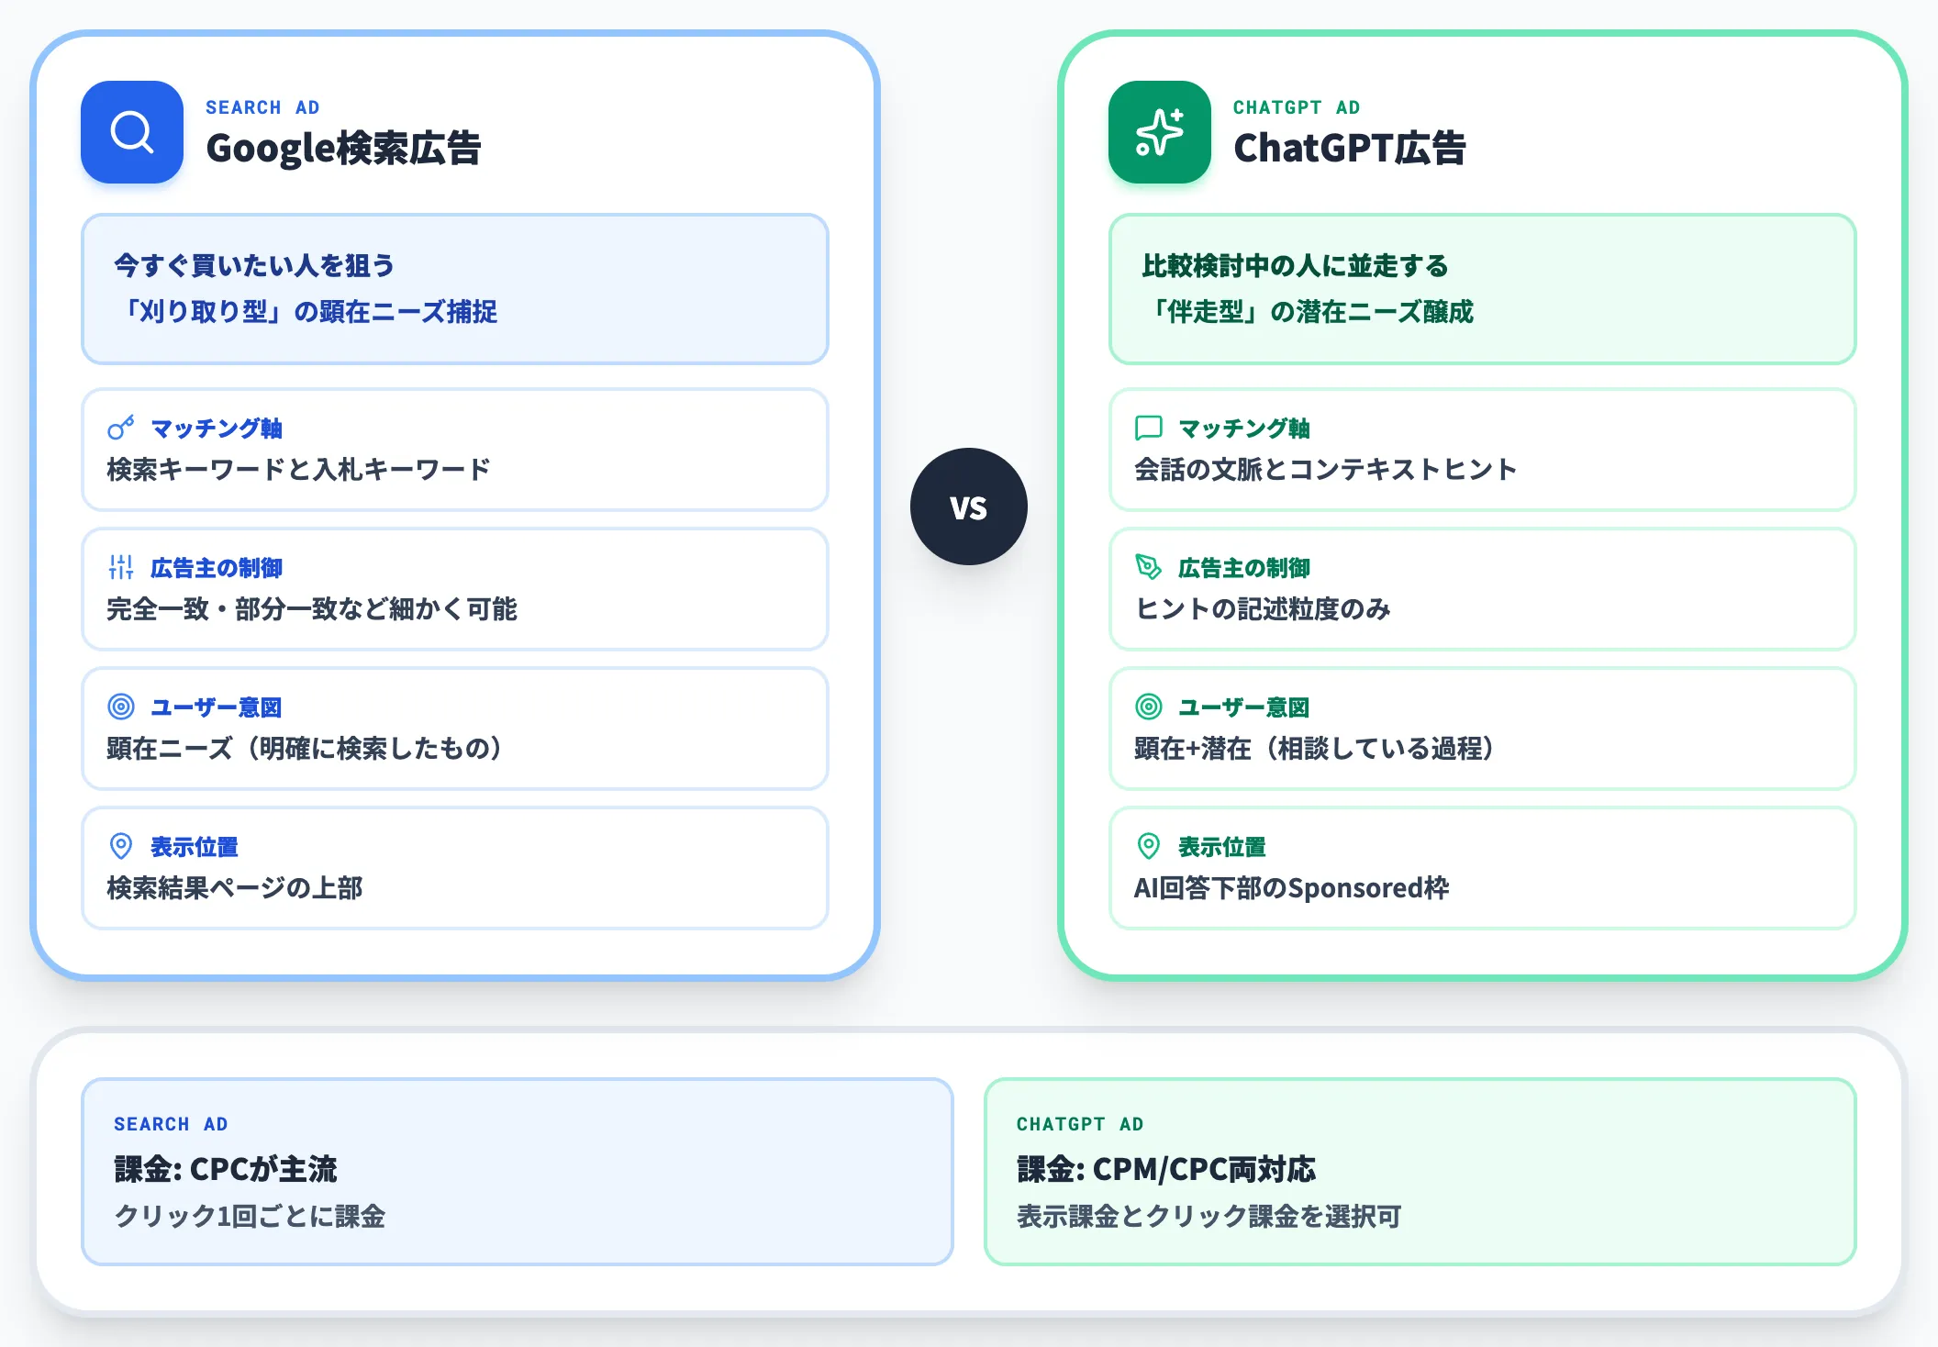Screen dimensions: 1938x1347
Task: Click the text クリック1回ごとに課金
Action: coord(250,1217)
